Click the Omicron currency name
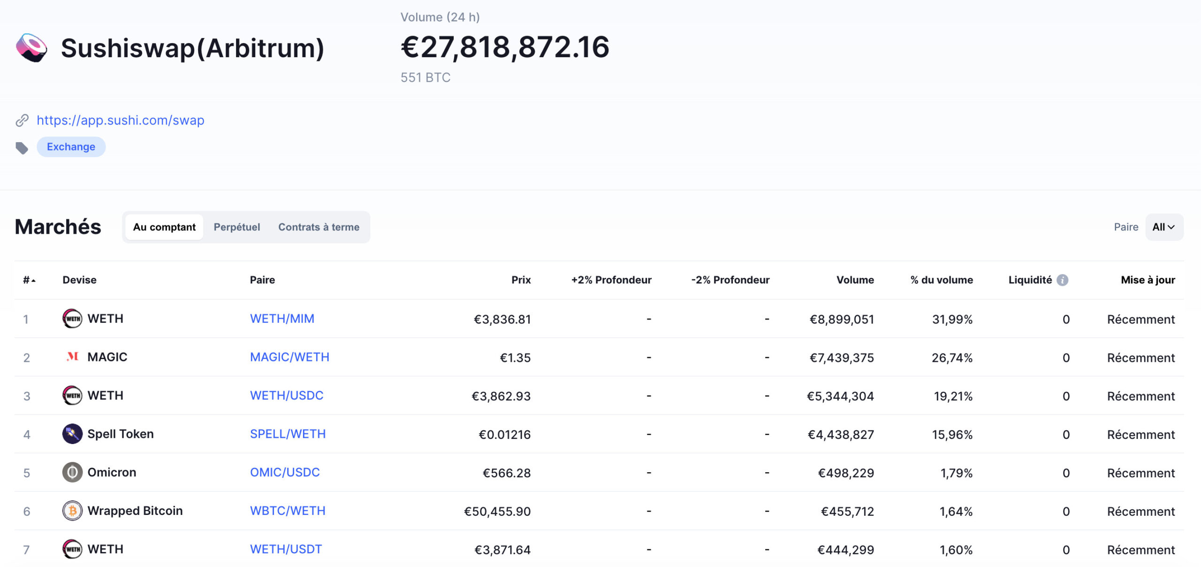Screen dimensions: 1201x567 (x=112, y=473)
